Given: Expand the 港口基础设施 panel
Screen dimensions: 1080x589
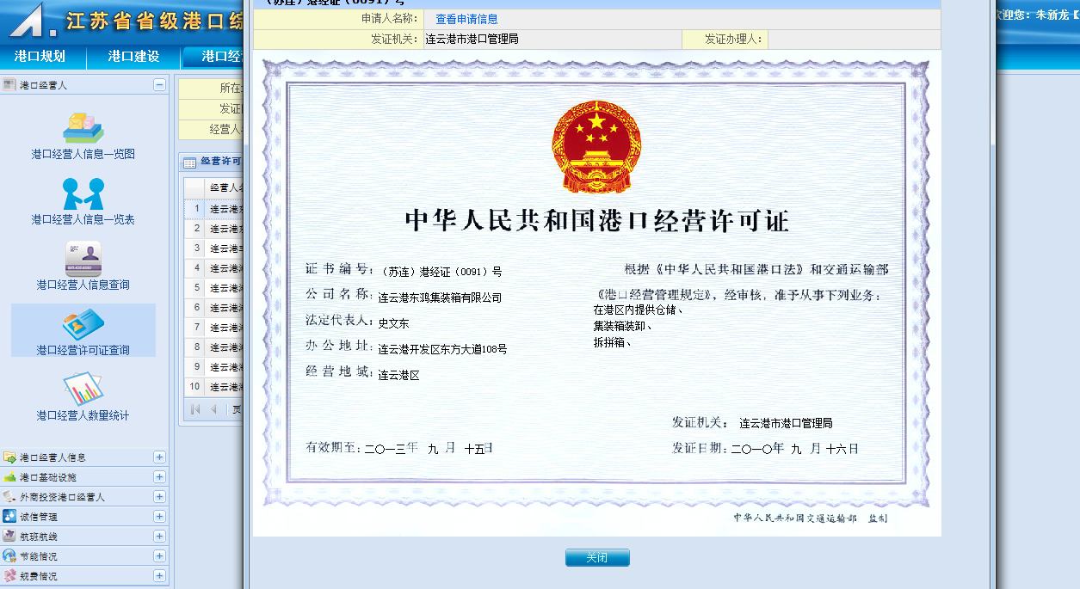Looking at the screenshot, I should click(159, 477).
